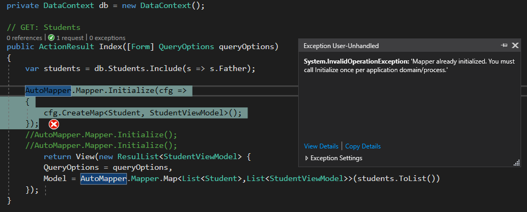
Task: Click the 'return' keyword
Action: [57, 157]
